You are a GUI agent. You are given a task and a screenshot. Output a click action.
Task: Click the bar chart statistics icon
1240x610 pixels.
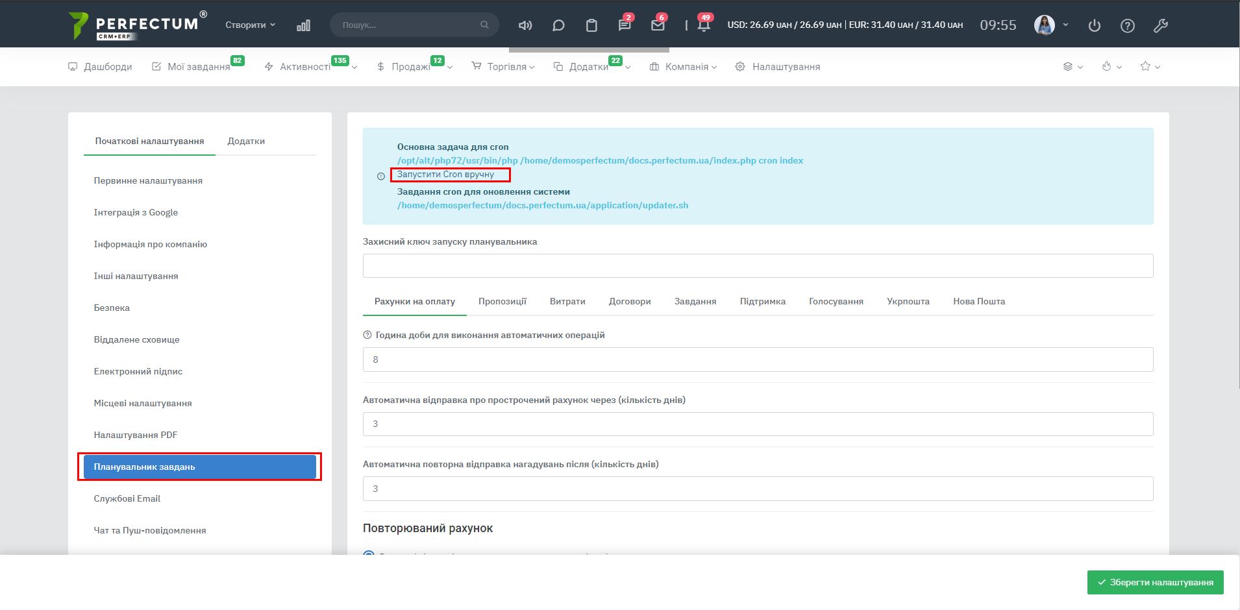click(303, 25)
